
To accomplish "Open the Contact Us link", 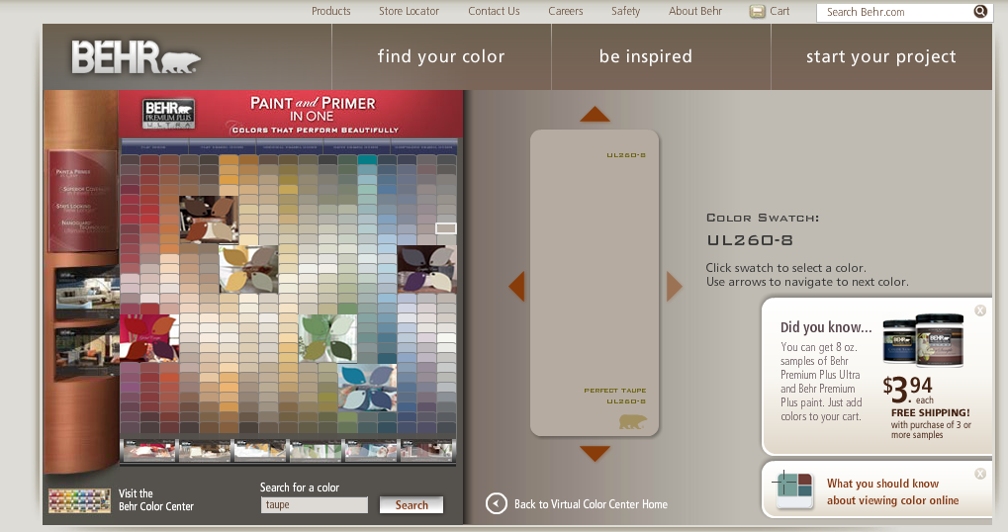I will 494,11.
